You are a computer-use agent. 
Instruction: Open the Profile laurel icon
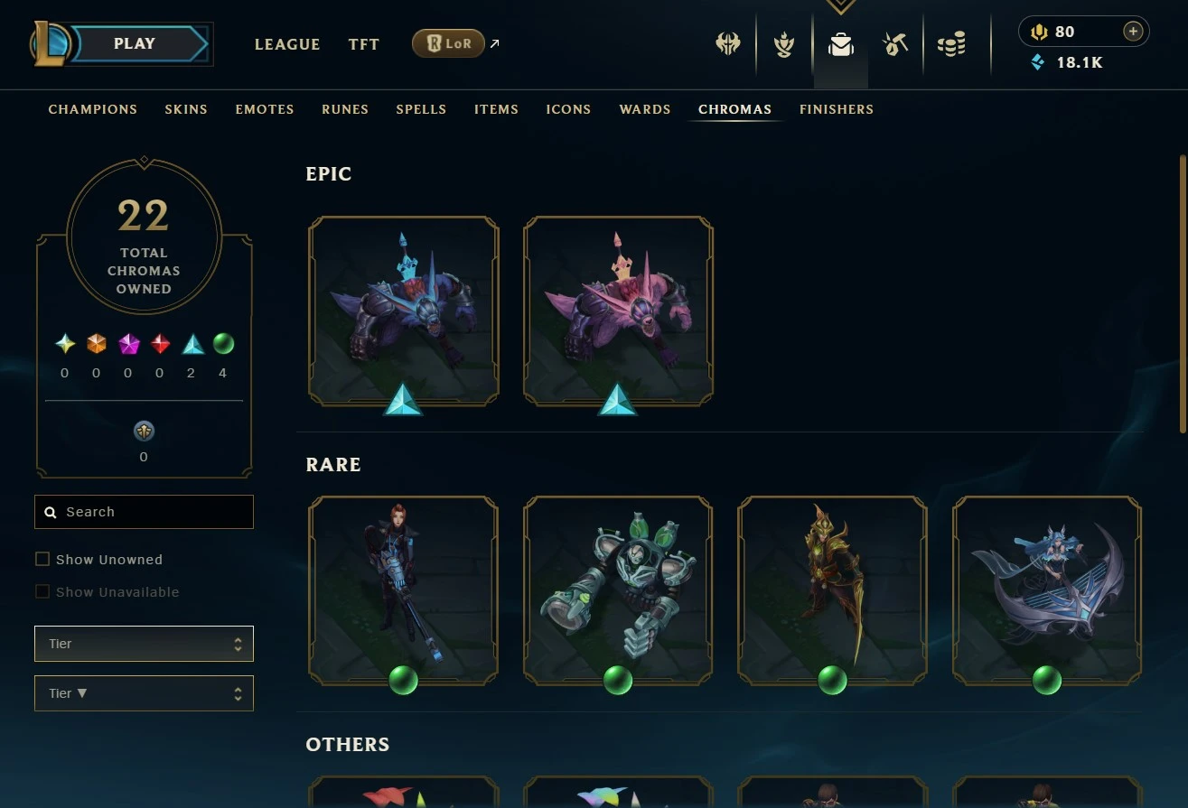pyautogui.click(x=784, y=44)
